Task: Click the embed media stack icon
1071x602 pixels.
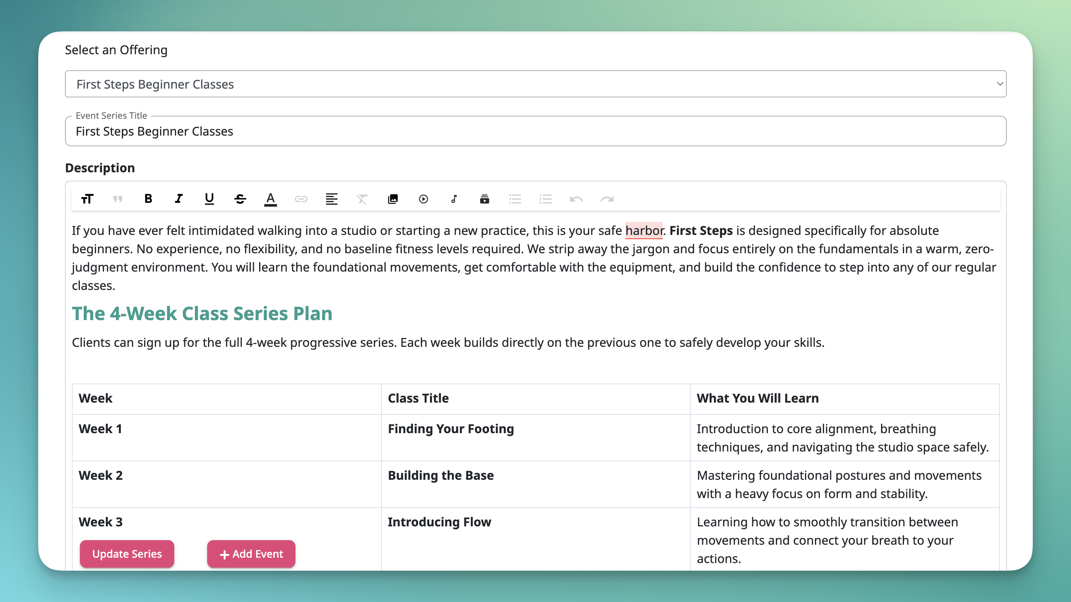Action: (x=484, y=199)
